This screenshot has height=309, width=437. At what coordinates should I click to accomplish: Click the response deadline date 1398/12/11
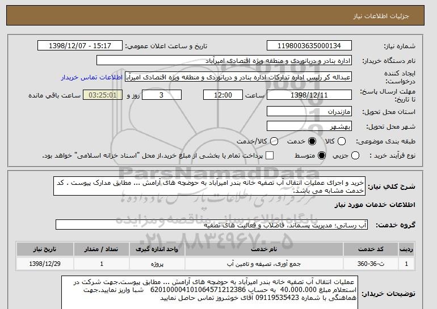tap(309, 95)
